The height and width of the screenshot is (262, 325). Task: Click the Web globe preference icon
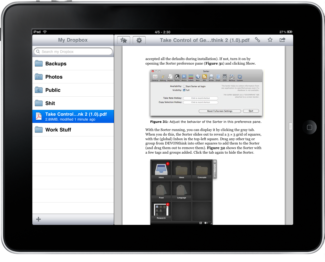click(x=198, y=77)
